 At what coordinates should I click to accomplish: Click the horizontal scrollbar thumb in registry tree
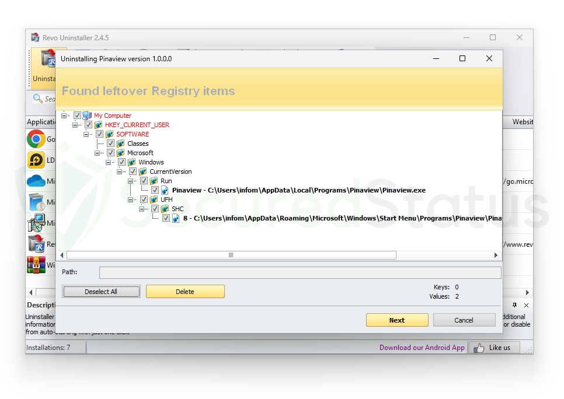coord(231,255)
